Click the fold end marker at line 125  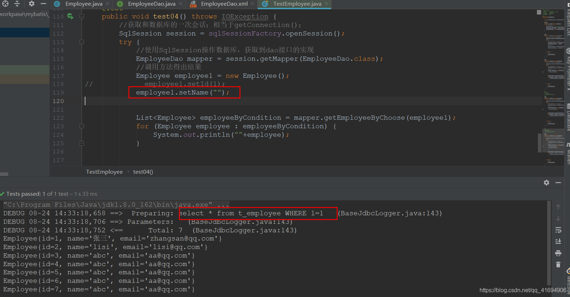pyautogui.click(x=82, y=143)
